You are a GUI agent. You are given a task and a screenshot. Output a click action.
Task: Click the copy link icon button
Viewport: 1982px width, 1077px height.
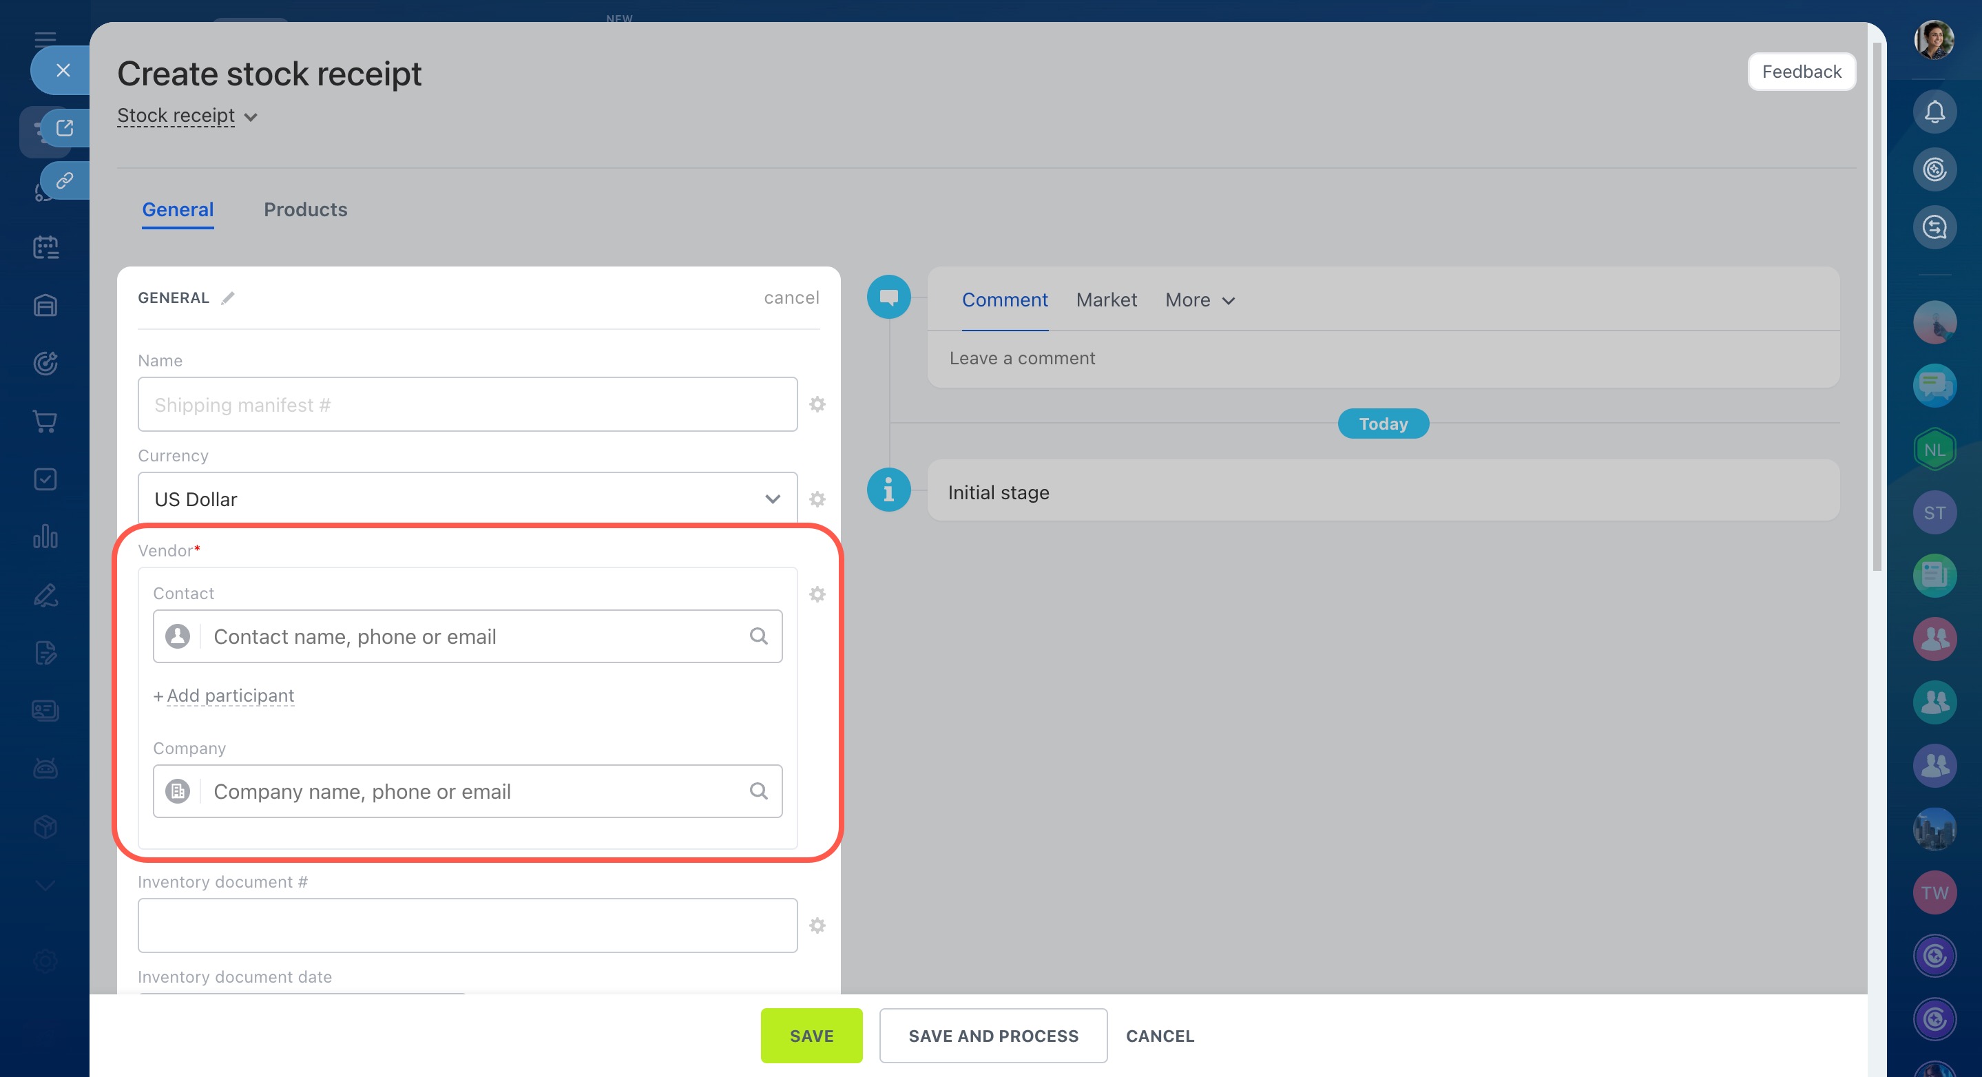65,181
